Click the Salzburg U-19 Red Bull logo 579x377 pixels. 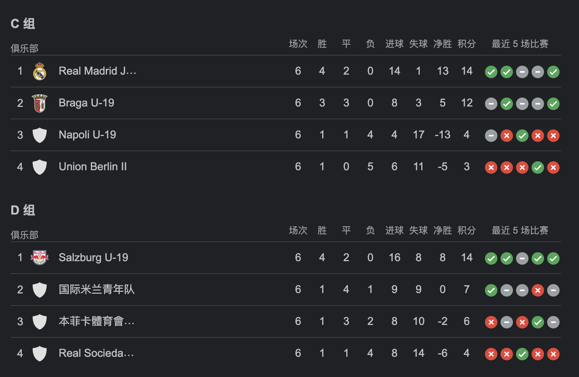click(40, 258)
